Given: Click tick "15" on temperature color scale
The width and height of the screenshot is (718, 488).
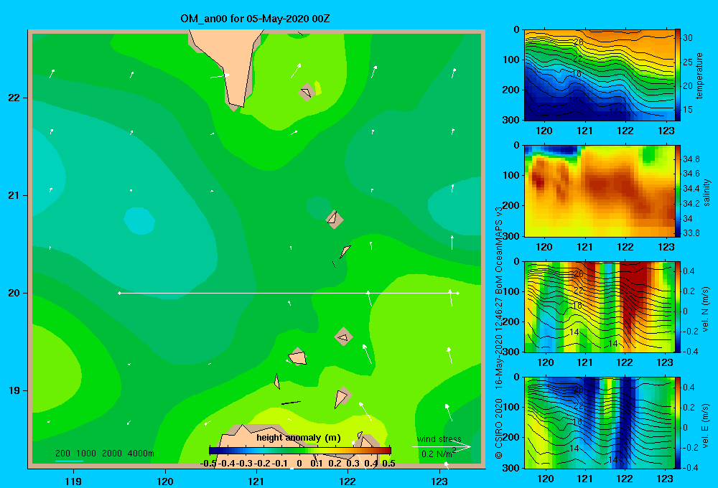Looking at the screenshot, I should pyautogui.click(x=687, y=109).
